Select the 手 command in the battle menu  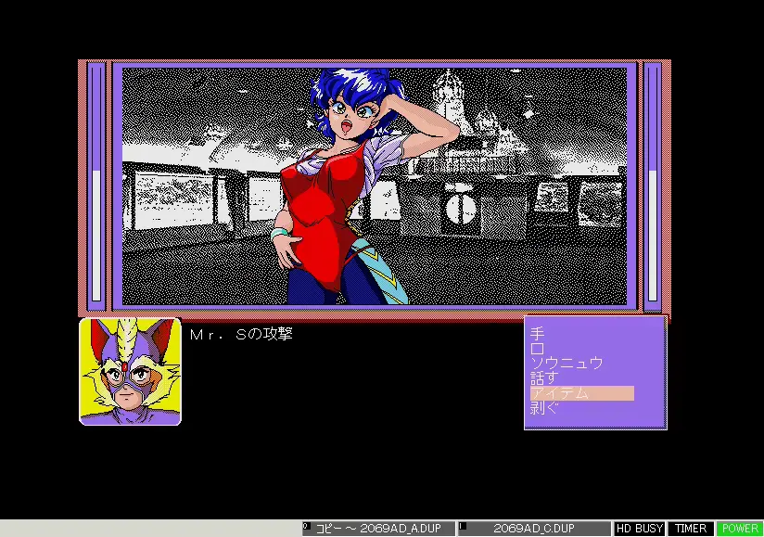[x=537, y=334]
